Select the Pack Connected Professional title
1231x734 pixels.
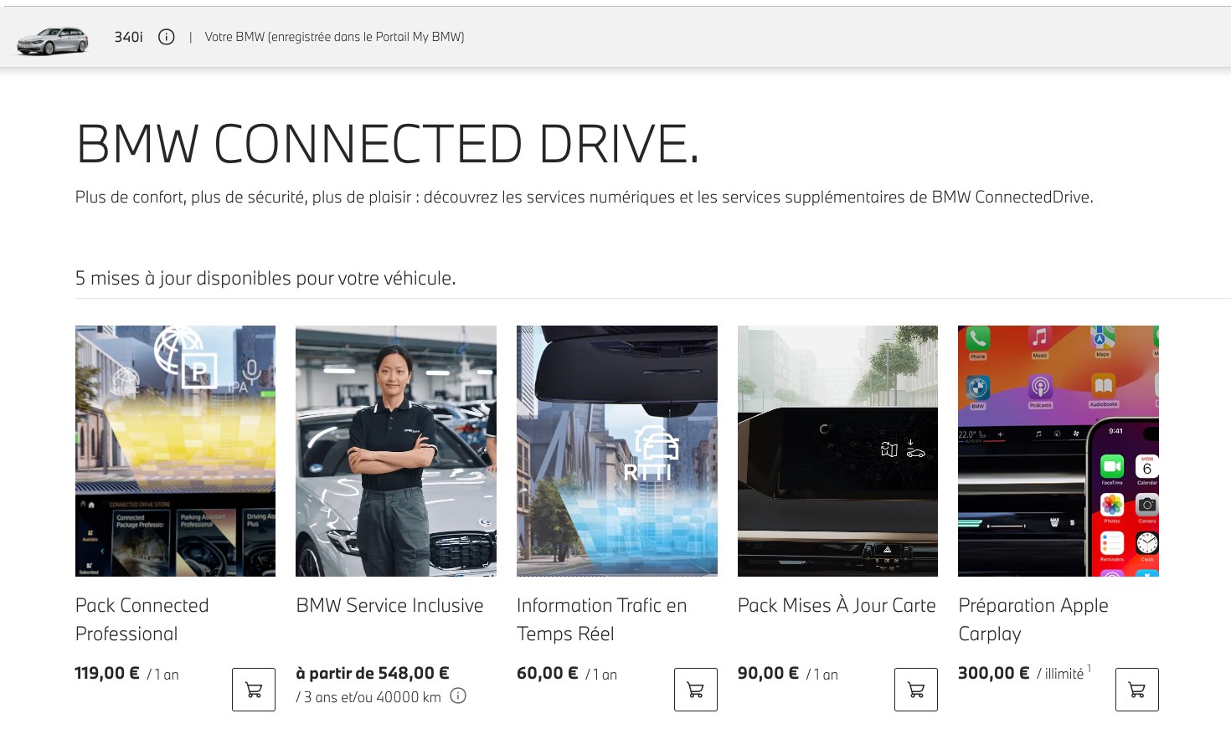click(142, 619)
